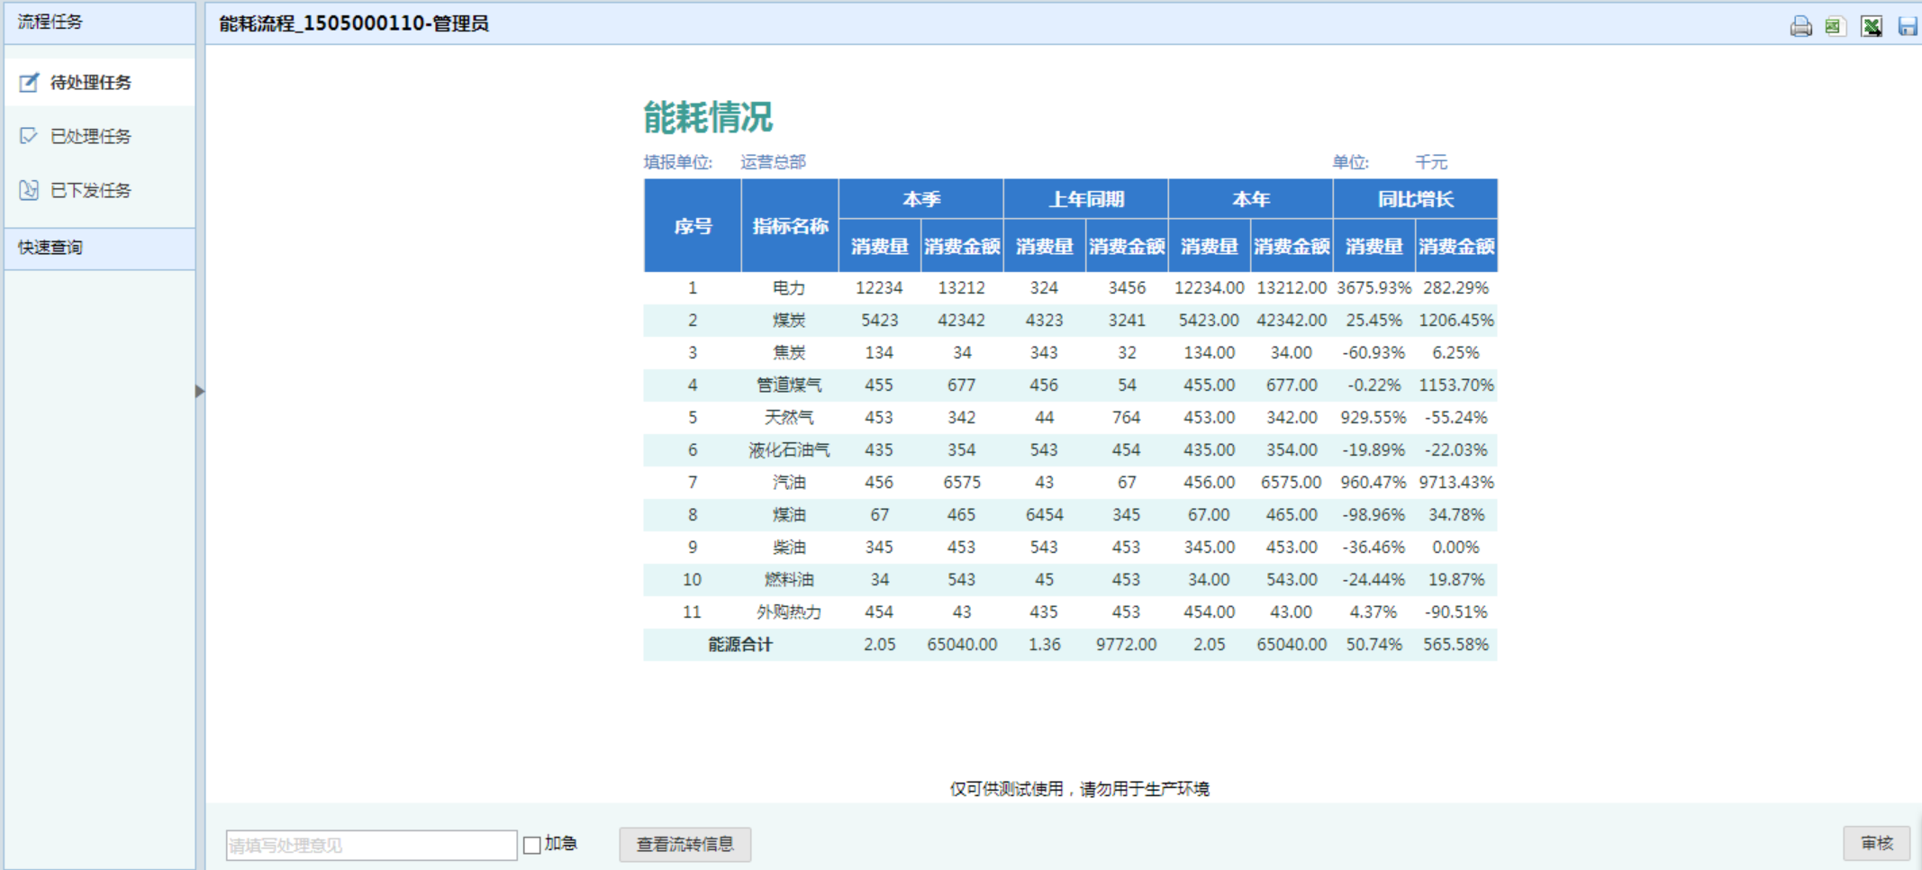This screenshot has width=1922, height=870.
Task: Click the 本年 group header
Action: pos(1250,199)
